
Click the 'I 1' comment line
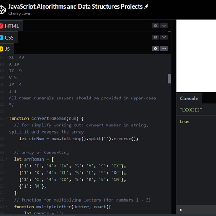click(13, 91)
